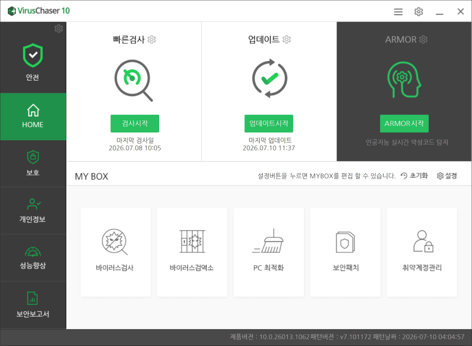The height and width of the screenshot is (346, 472).
Task: Click the update circular arrows icon
Action: click(270, 78)
